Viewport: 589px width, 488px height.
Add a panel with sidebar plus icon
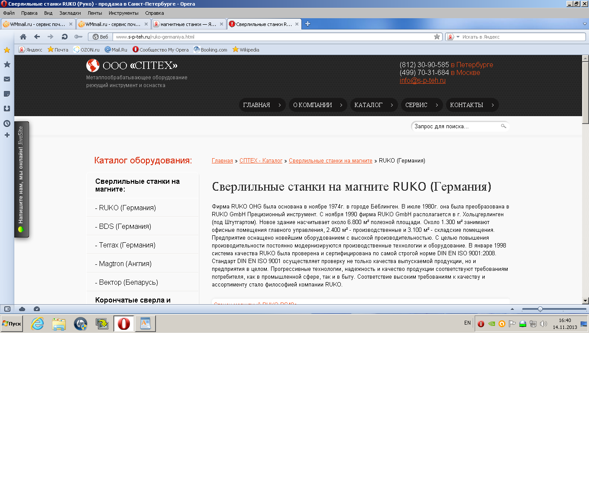point(7,135)
